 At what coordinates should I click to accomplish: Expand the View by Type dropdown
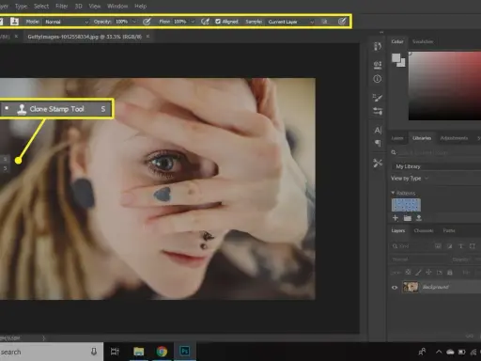[x=410, y=178]
